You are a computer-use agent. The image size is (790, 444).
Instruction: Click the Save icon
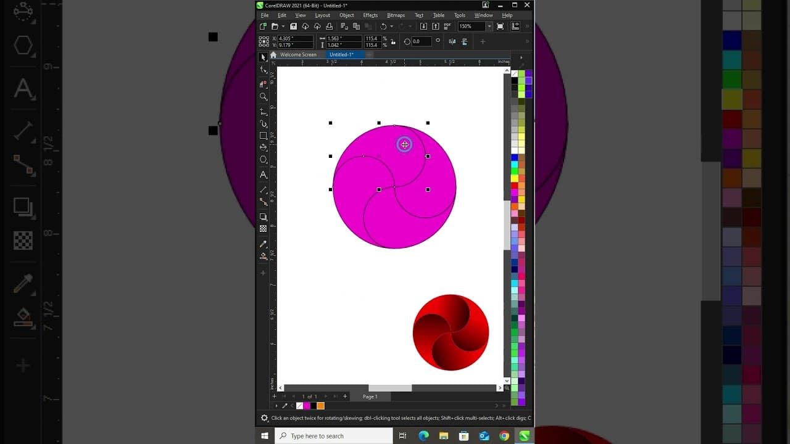pos(293,27)
